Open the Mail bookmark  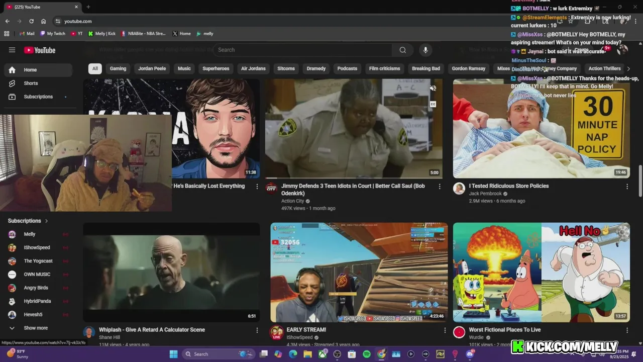(27, 34)
